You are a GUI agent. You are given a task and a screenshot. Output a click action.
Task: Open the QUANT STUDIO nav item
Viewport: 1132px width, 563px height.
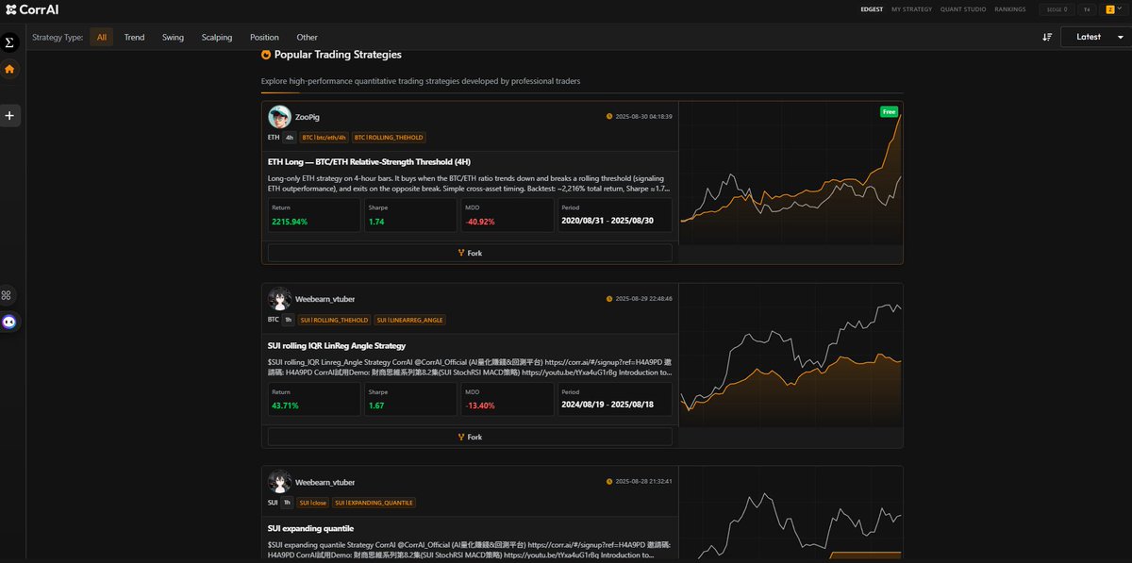[x=963, y=9]
